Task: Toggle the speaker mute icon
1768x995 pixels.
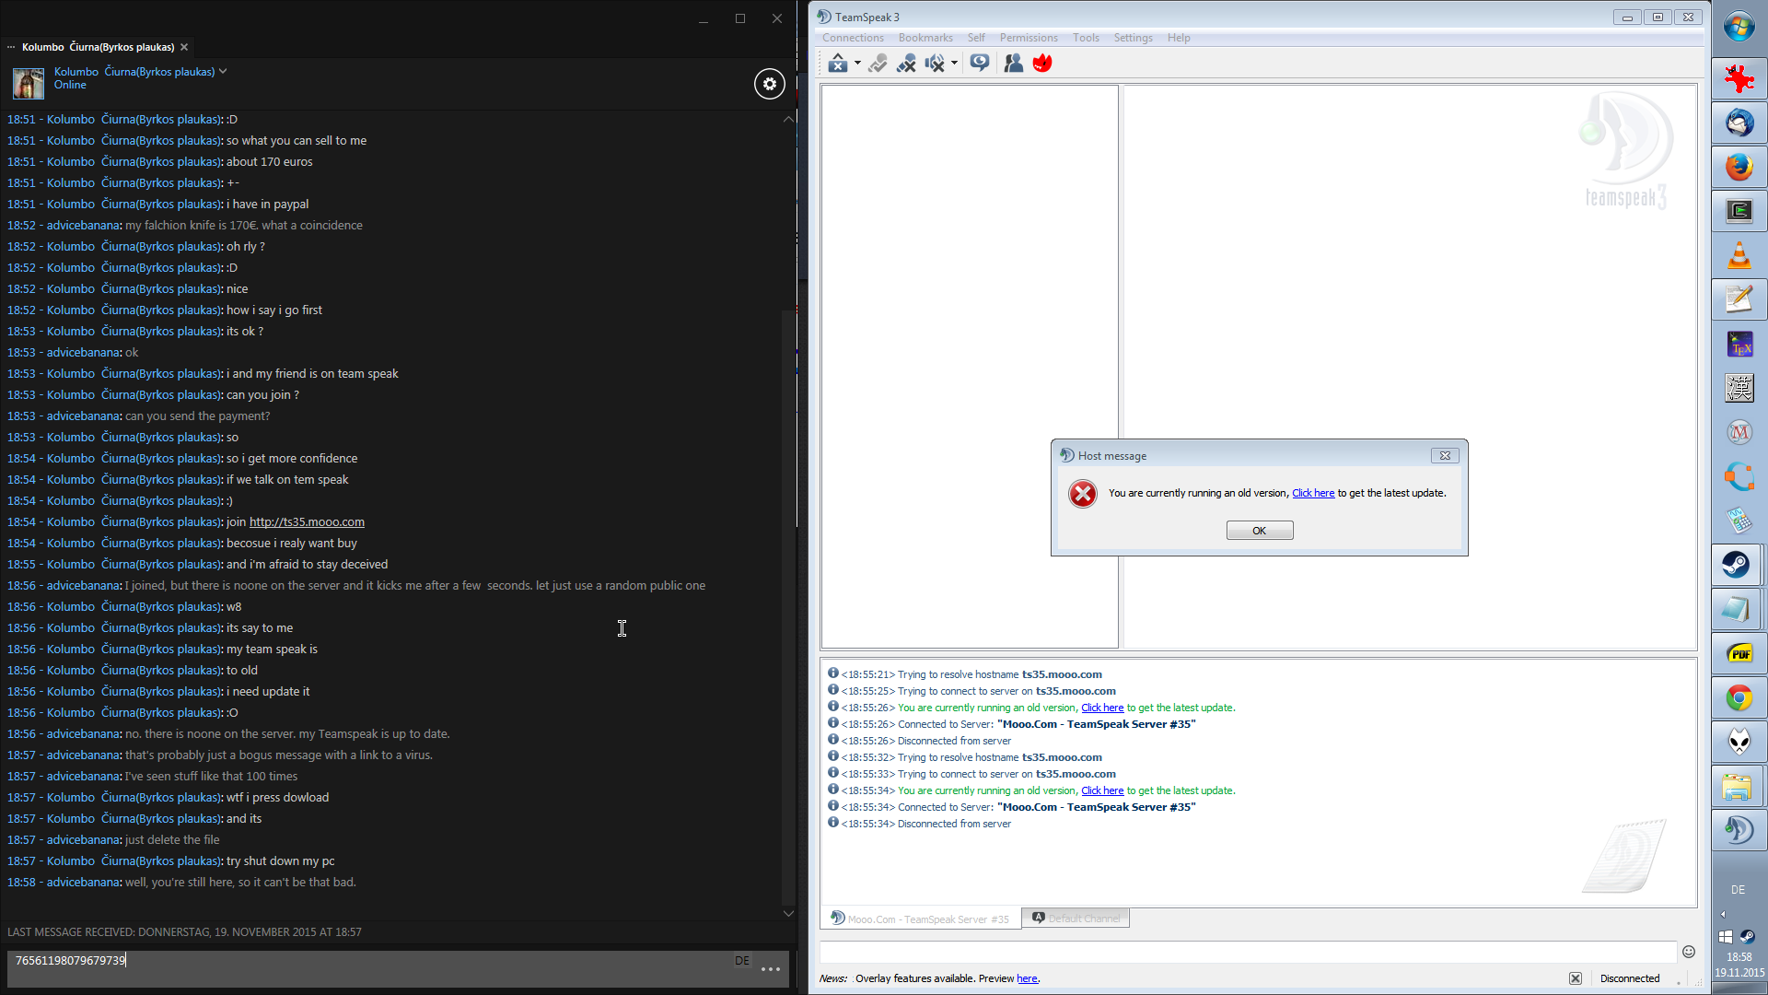Action: pyautogui.click(x=935, y=63)
